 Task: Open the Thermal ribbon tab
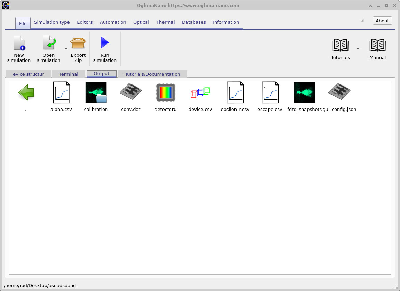tap(165, 22)
